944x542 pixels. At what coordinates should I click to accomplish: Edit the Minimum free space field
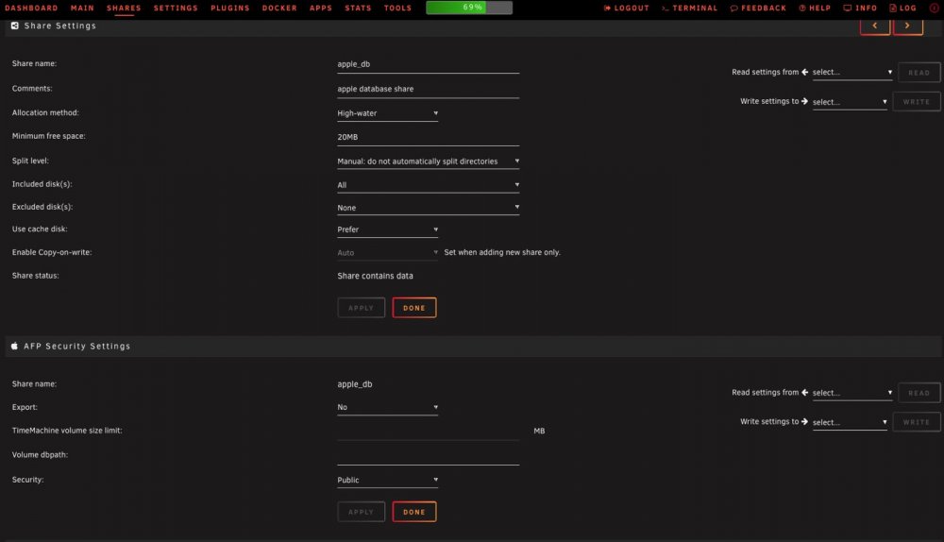(428, 137)
